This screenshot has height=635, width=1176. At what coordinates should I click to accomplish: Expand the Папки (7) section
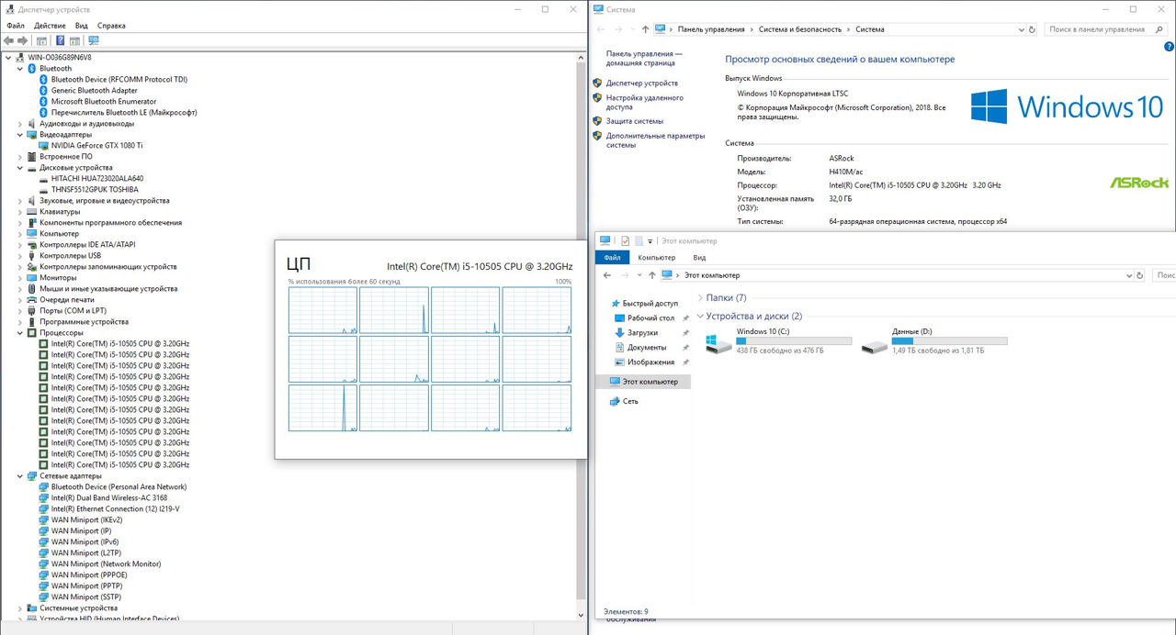coord(700,297)
